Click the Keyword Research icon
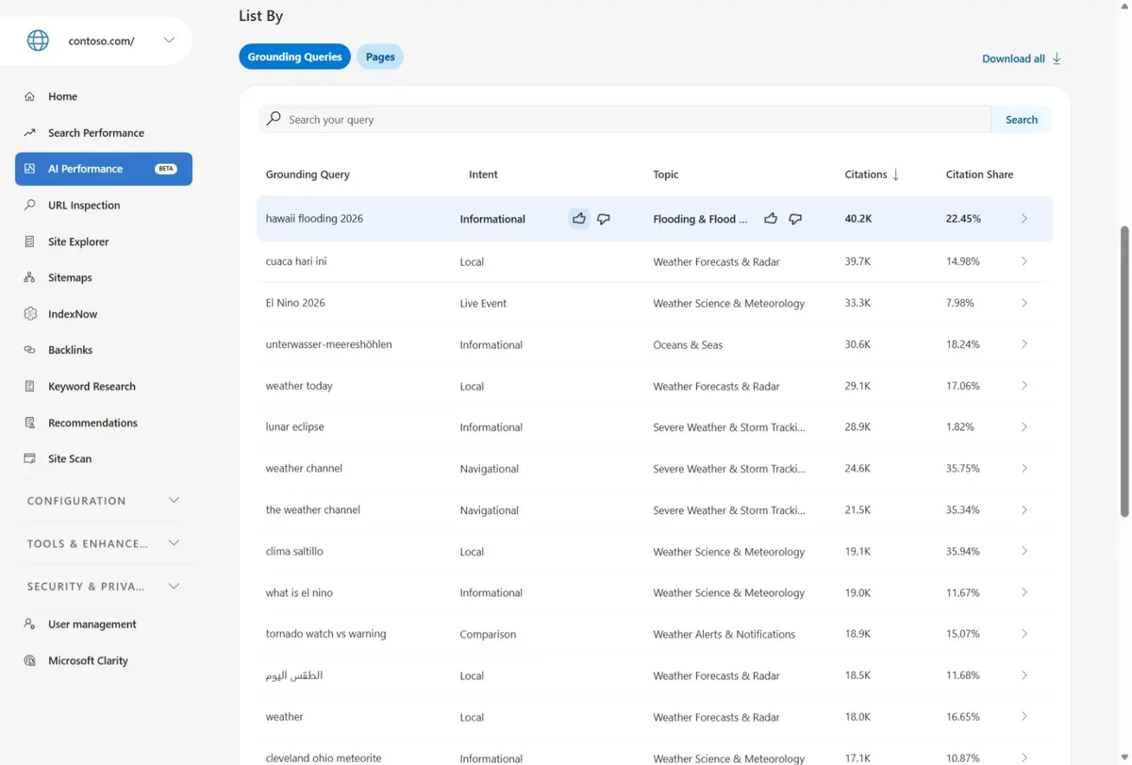 pyautogui.click(x=29, y=387)
